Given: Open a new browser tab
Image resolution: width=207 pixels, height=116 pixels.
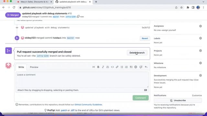Looking at the screenshot, I should point(96,2).
